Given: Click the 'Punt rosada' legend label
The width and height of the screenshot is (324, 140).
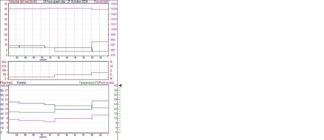Looking at the screenshot, I should [x=107, y=83].
